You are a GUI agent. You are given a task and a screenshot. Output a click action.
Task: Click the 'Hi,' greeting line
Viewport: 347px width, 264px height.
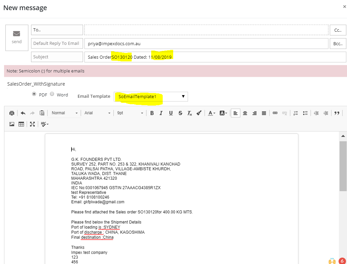pos(74,149)
